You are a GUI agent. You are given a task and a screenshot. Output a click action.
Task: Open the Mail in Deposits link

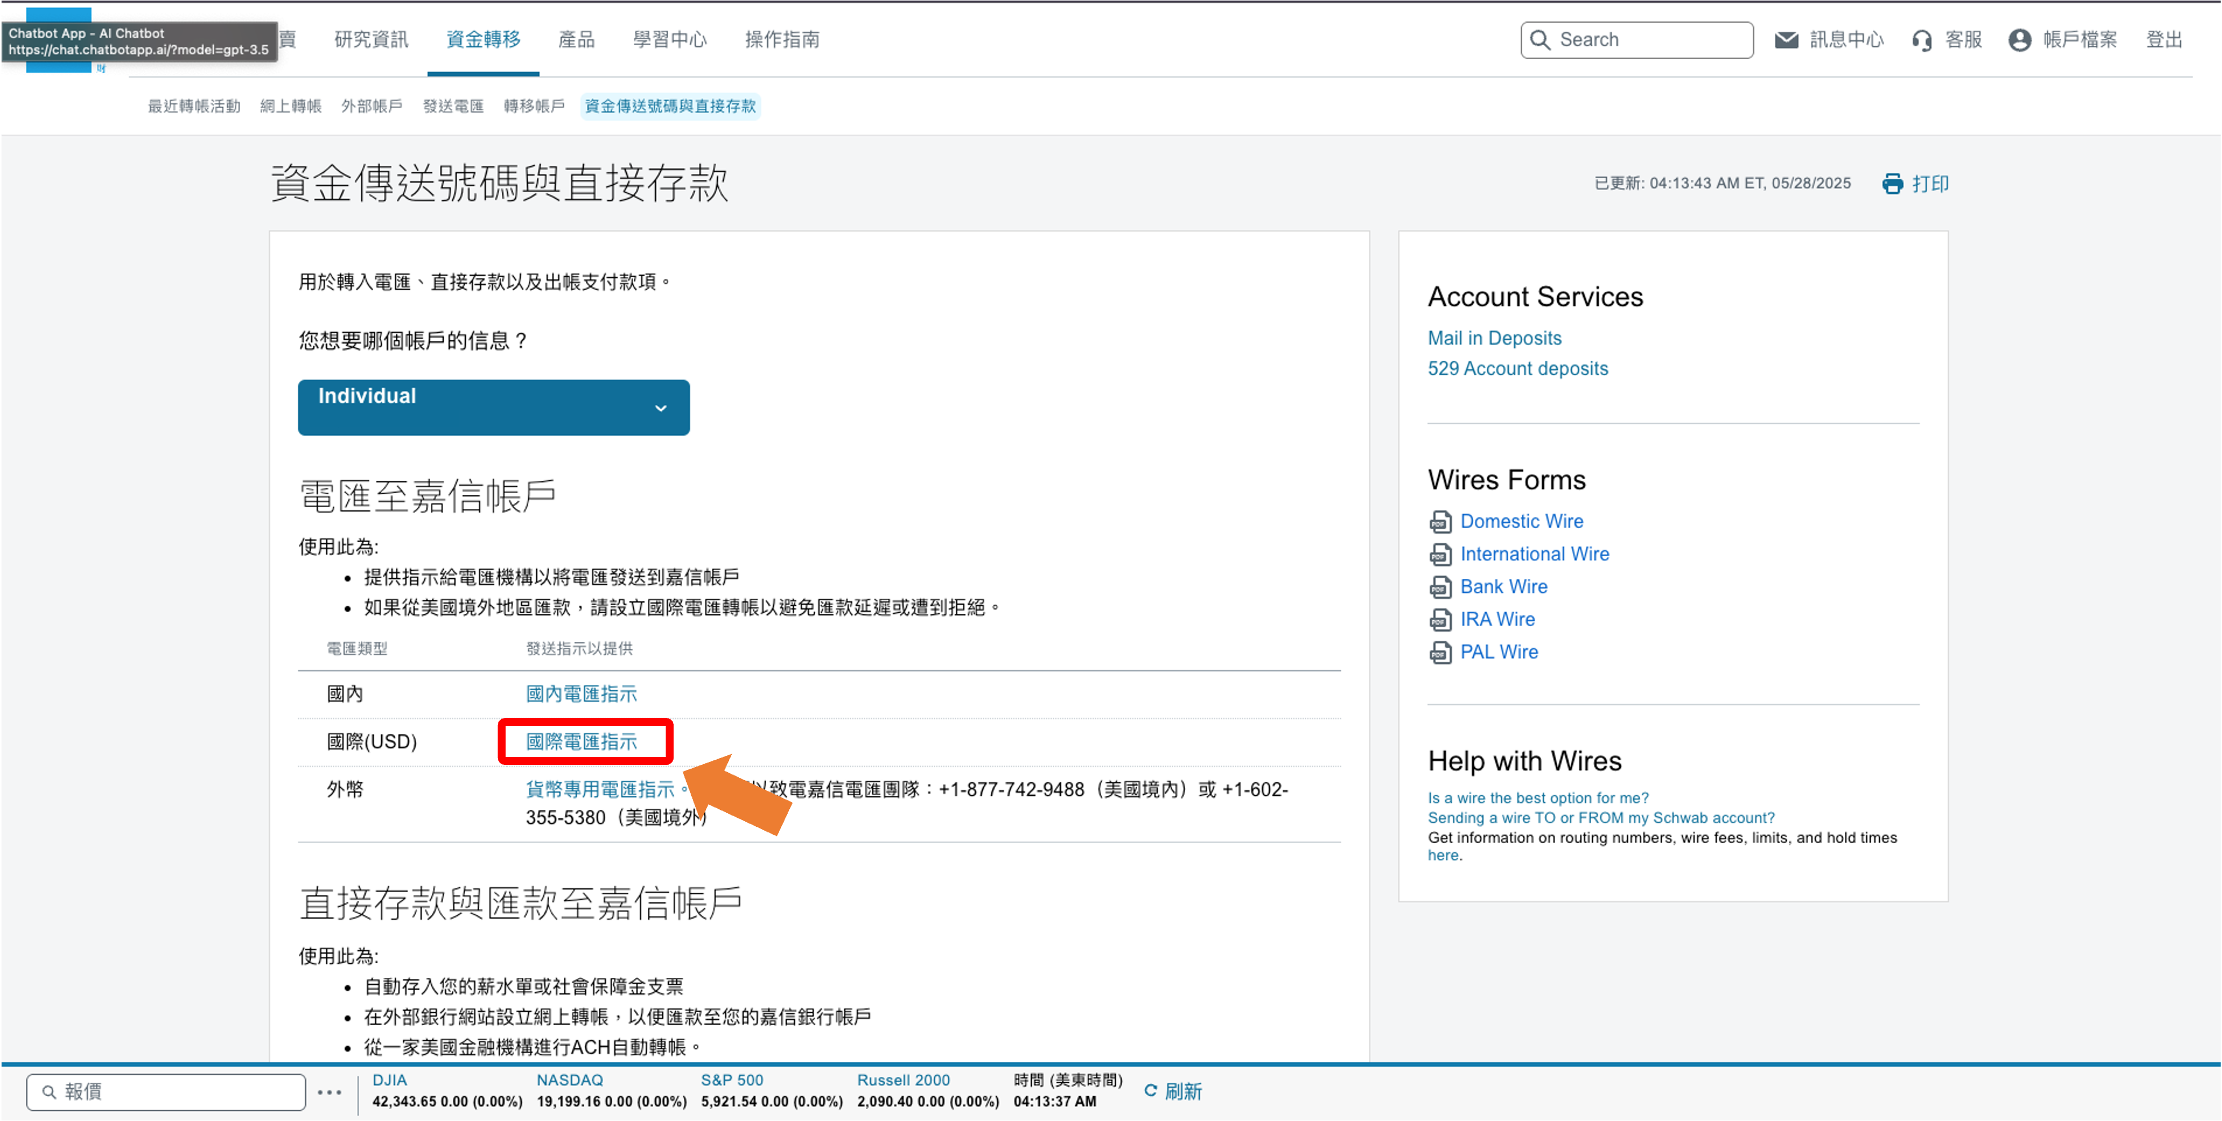tap(1494, 338)
